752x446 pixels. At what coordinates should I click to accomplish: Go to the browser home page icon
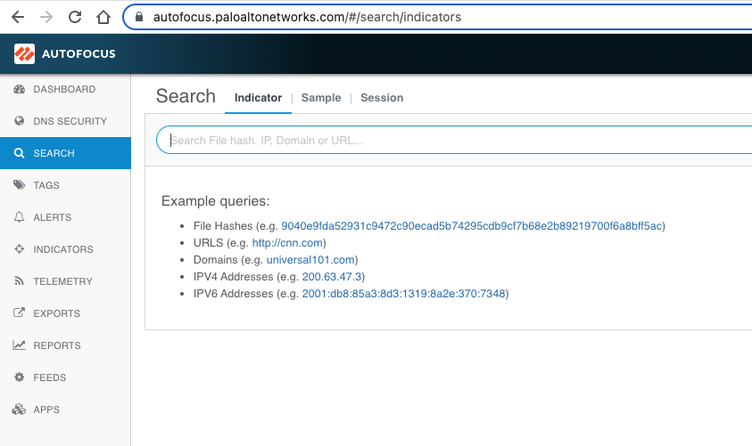coord(103,17)
